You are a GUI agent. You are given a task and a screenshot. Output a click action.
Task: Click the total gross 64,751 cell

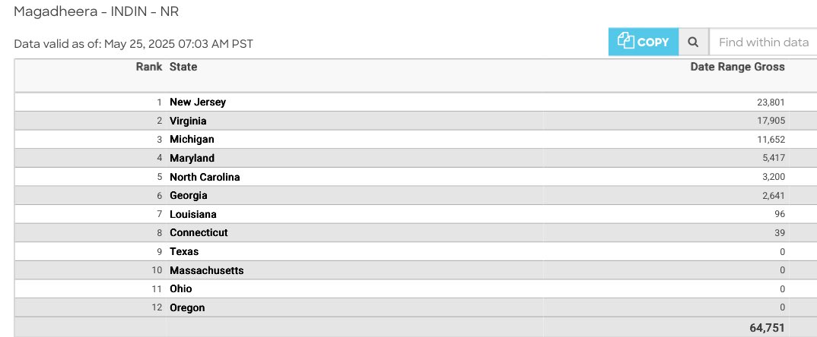click(x=767, y=328)
